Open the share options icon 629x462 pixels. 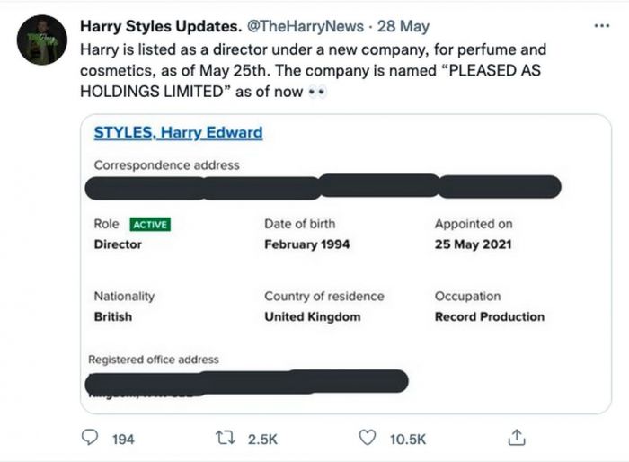point(517,438)
